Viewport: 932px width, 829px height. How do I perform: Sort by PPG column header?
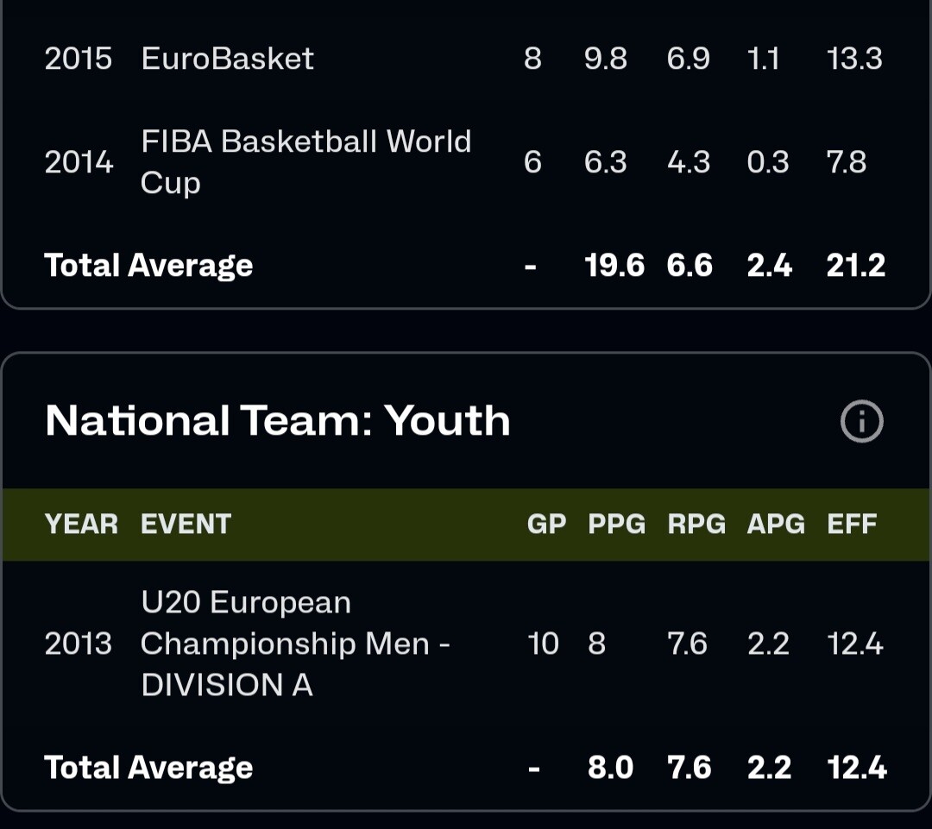pyautogui.click(x=616, y=524)
